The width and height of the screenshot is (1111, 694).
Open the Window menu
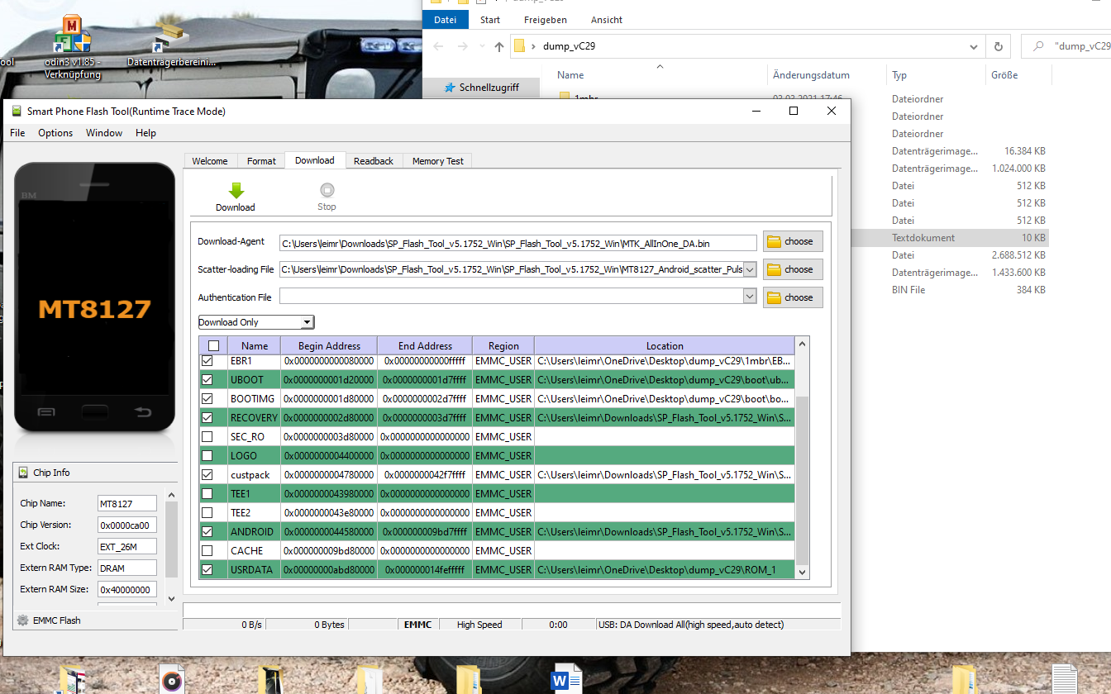[x=104, y=133]
